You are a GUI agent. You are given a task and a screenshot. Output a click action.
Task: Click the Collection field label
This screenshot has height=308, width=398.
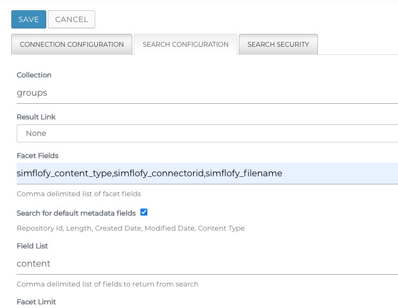click(x=34, y=75)
